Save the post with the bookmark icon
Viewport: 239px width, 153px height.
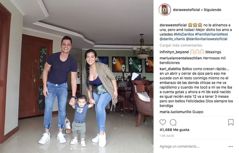coord(231,122)
